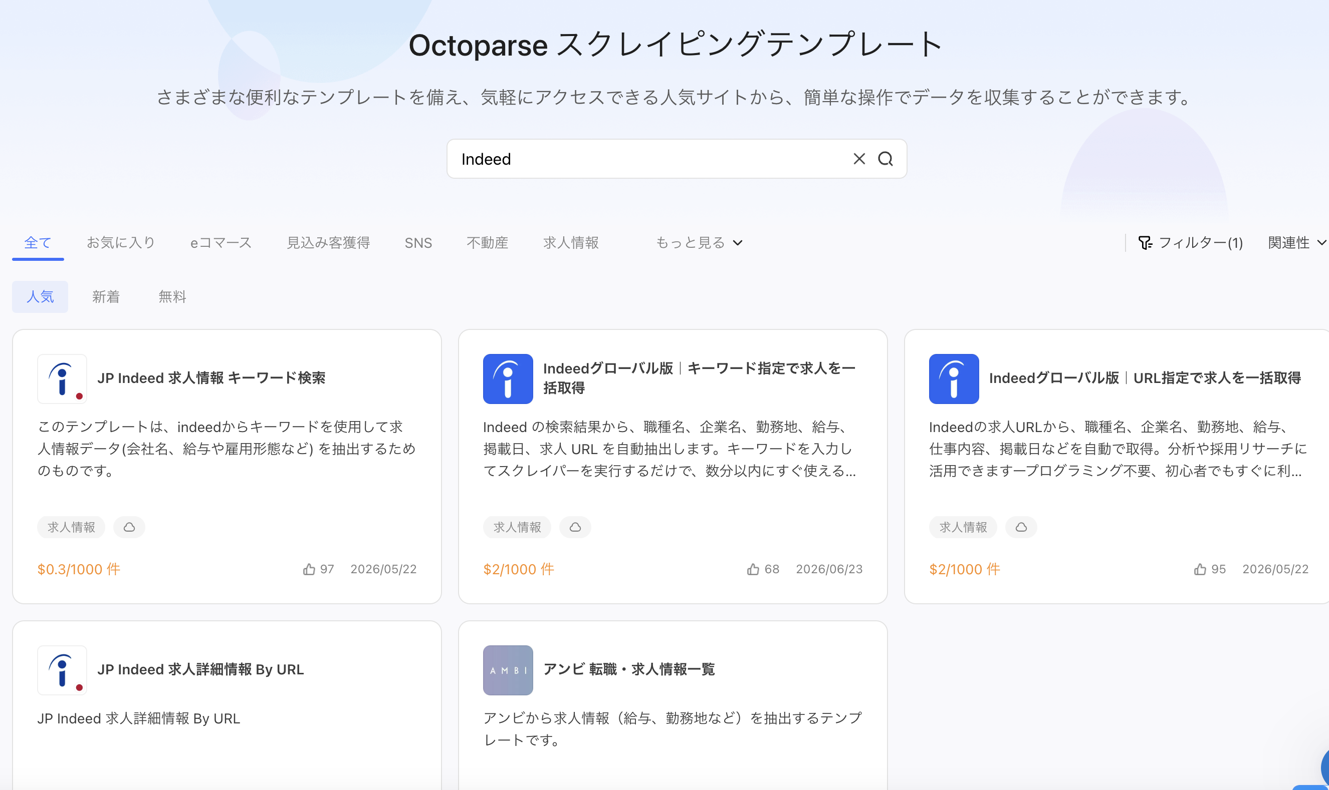Click cloud icon on URL指定 global card
1329x790 pixels.
click(1021, 527)
